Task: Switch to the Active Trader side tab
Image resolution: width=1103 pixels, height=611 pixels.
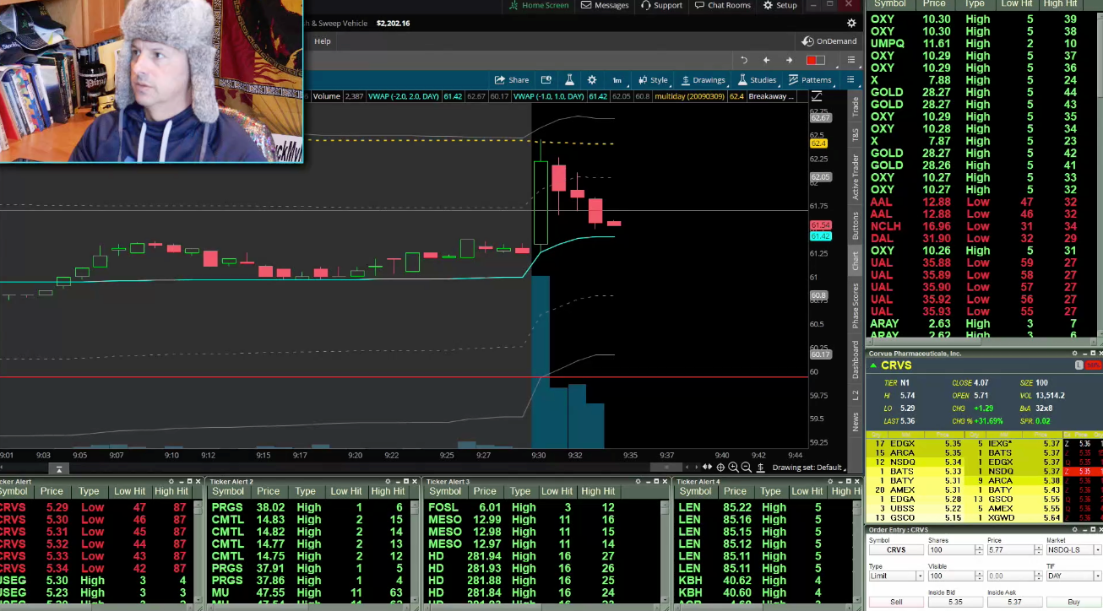Action: pos(856,177)
